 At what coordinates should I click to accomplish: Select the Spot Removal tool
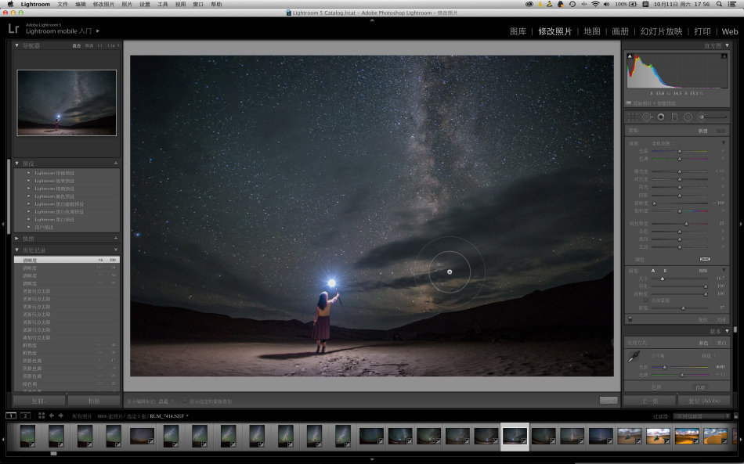[x=647, y=117]
